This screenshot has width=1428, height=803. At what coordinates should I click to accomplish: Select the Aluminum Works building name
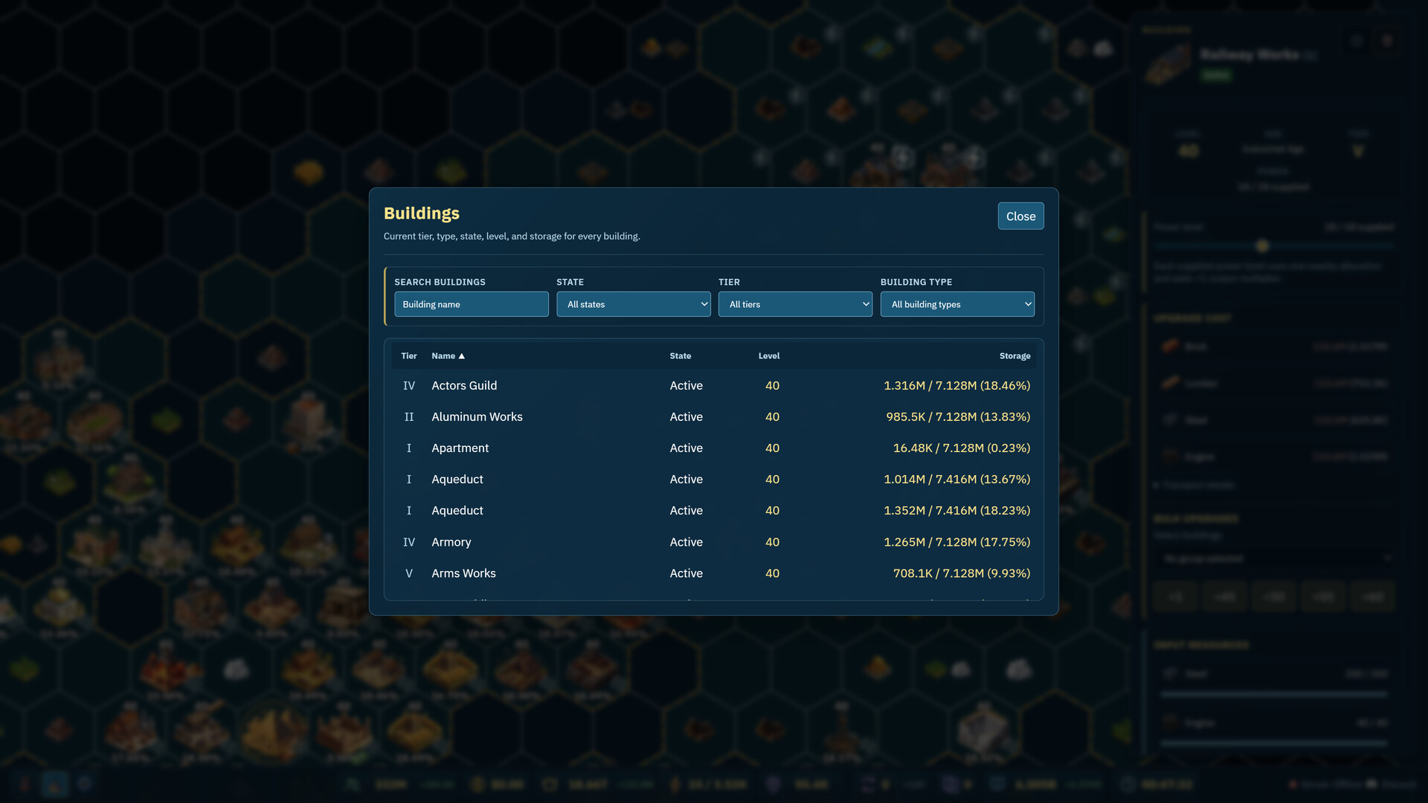477,417
